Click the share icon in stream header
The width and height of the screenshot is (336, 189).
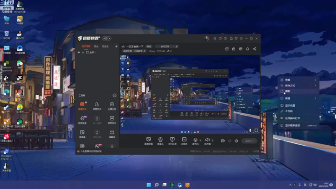[255, 49]
